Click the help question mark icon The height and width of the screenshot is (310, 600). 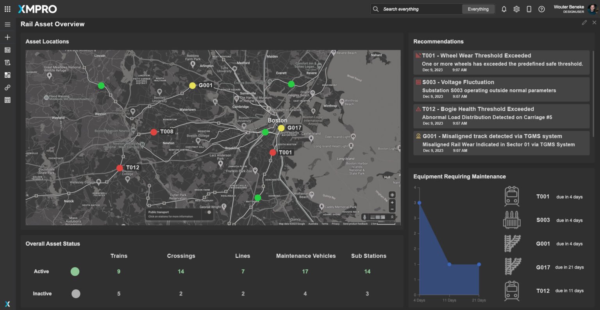541,9
